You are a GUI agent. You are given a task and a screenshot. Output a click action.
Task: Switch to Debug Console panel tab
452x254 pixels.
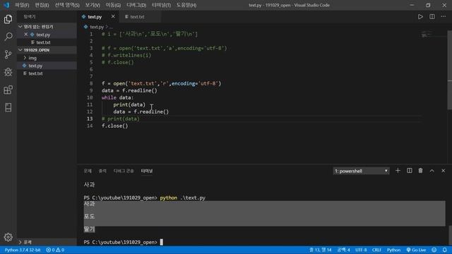(x=124, y=171)
